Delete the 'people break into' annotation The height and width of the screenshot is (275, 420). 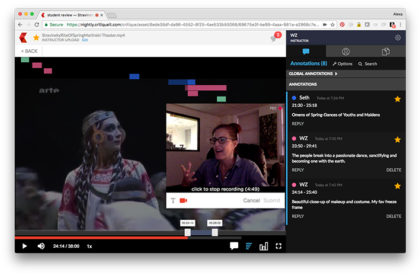click(393, 170)
